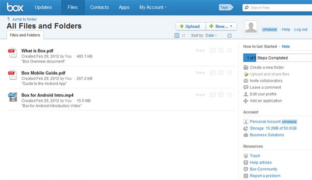This screenshot has height=180, width=312.
Task: Click Leave a comment step
Action: [x=265, y=87]
